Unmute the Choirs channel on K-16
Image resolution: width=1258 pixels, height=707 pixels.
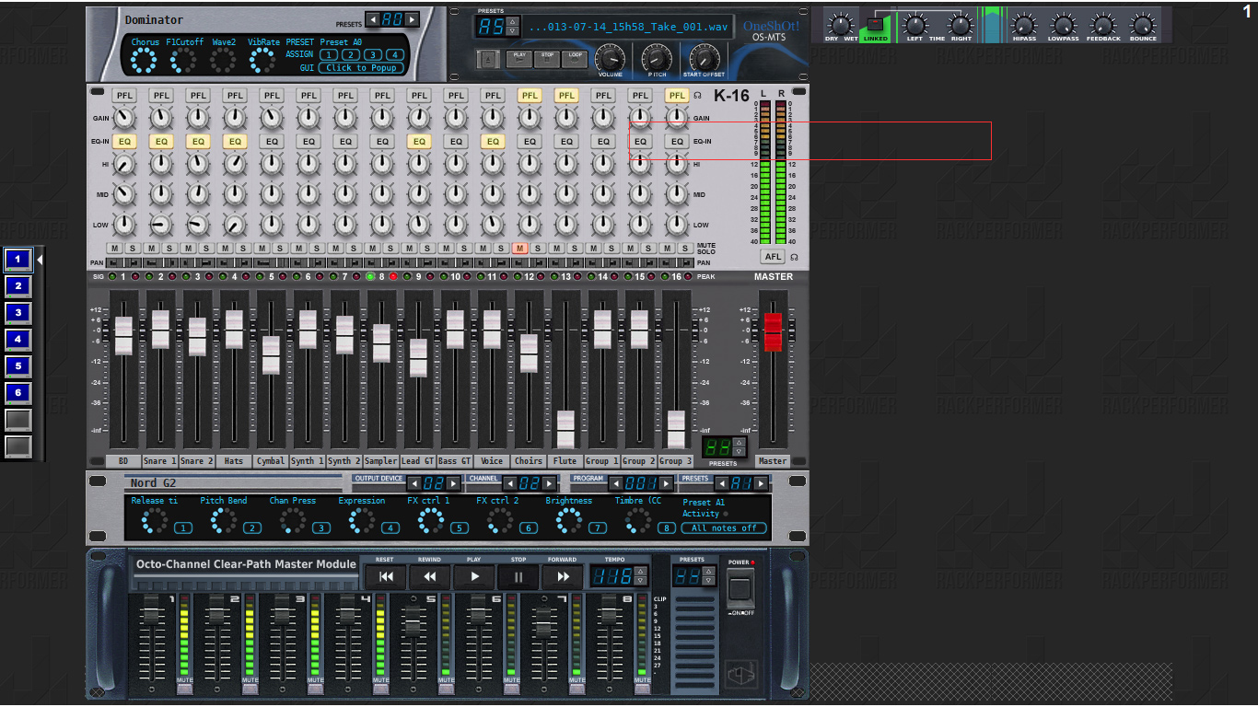coord(519,249)
